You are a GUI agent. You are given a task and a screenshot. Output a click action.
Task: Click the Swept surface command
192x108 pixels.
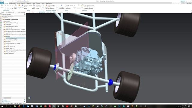(67, 7)
